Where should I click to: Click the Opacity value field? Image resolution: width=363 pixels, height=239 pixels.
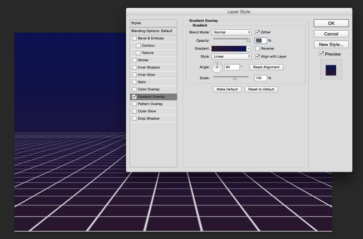pos(261,40)
